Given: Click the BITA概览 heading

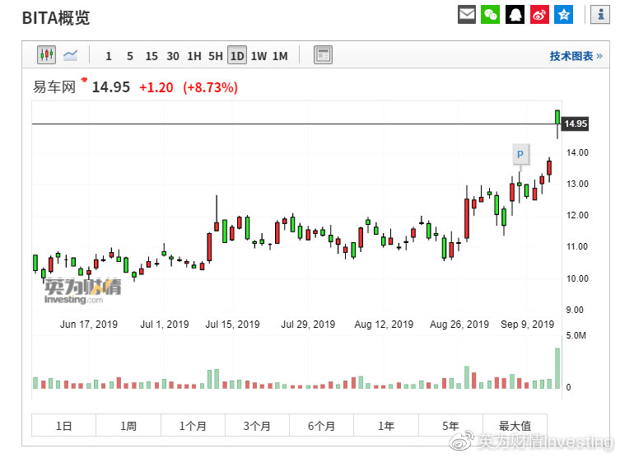Looking at the screenshot, I should click(x=56, y=18).
